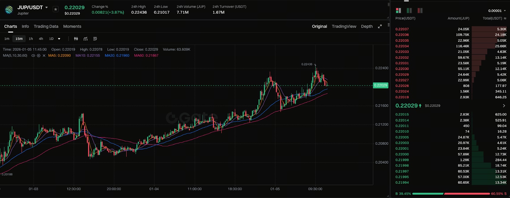Expand more timeframes dropdown arrow
This screenshot has width=510, height=198.
[x=59, y=39]
